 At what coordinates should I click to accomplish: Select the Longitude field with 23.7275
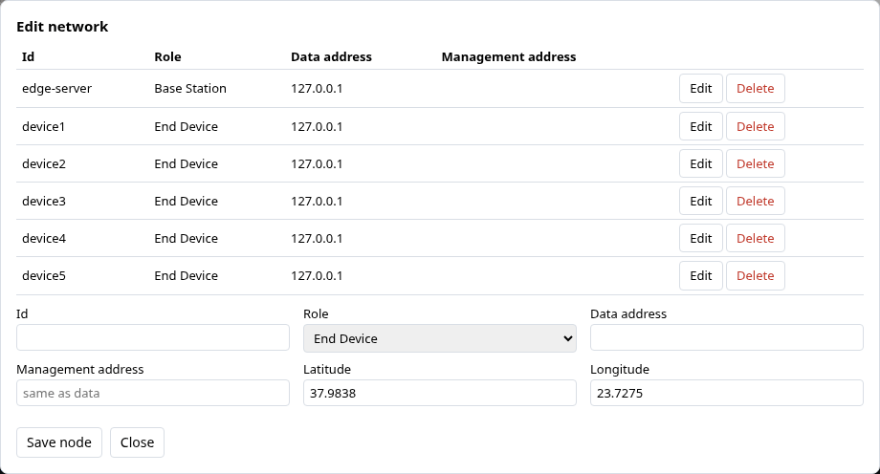[x=726, y=393]
